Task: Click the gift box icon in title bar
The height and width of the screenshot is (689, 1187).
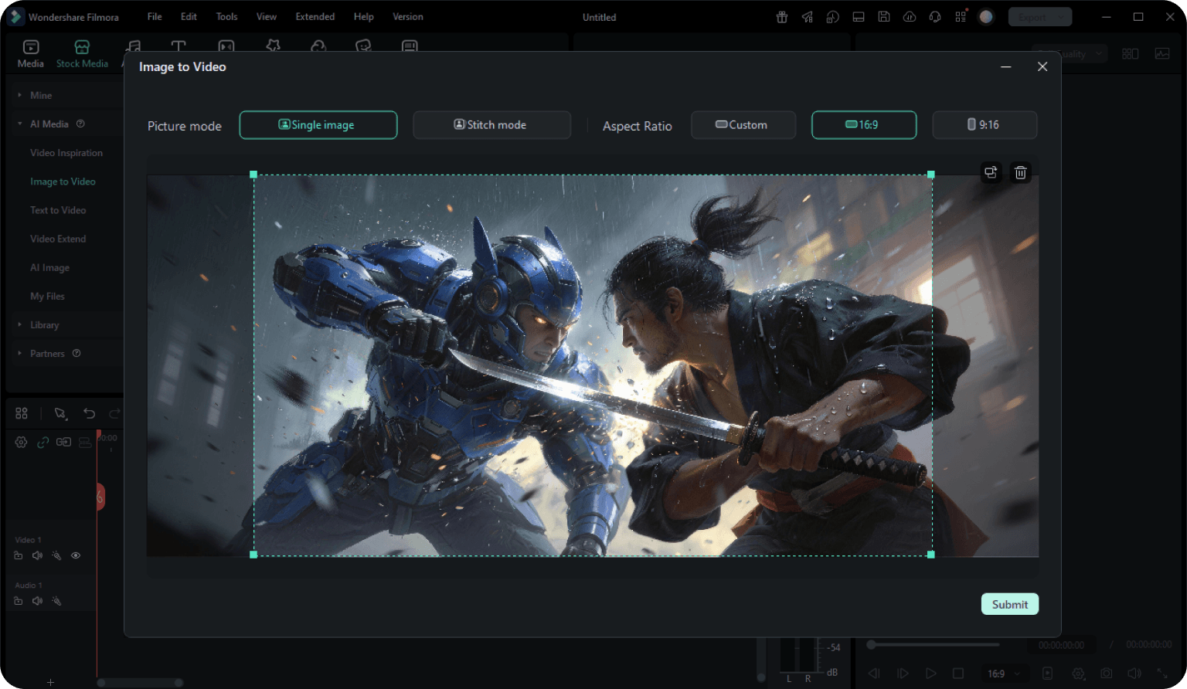Action: 782,17
